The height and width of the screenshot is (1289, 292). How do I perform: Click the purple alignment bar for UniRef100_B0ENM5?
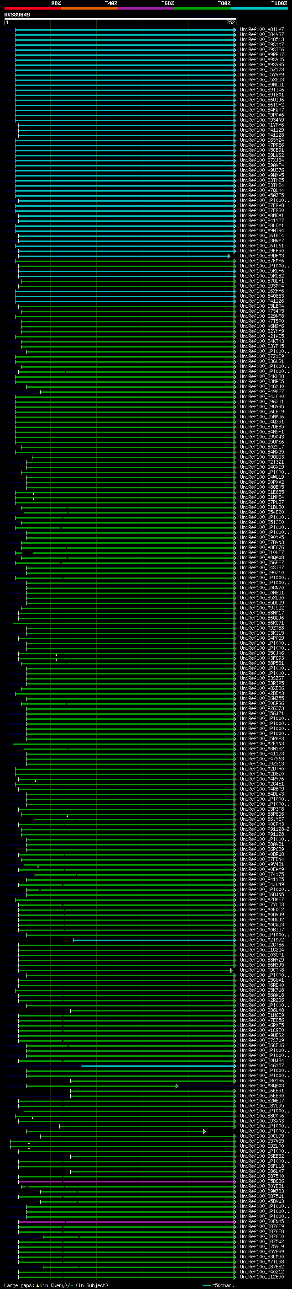127,1222
